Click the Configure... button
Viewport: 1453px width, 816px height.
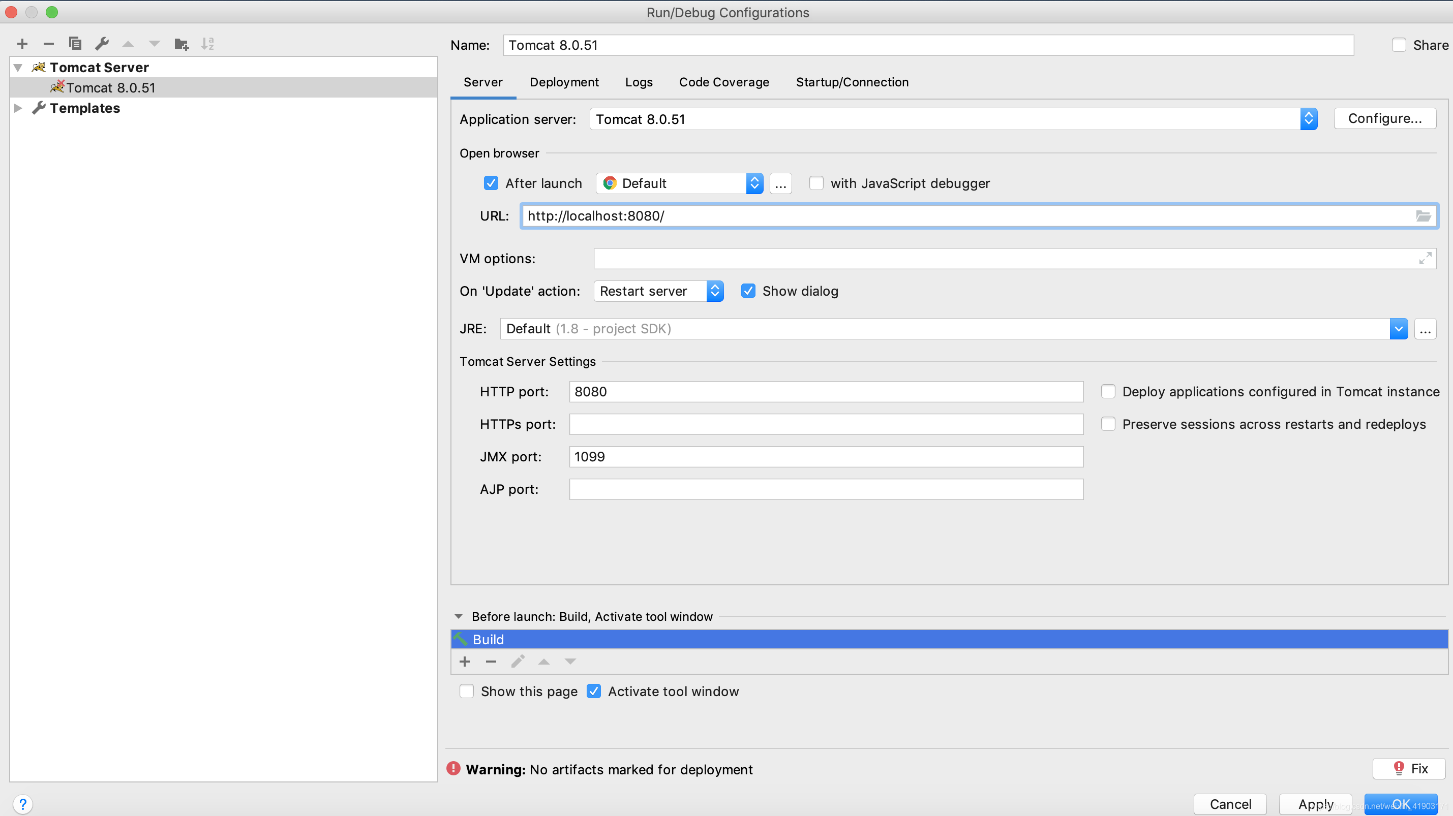pos(1385,118)
